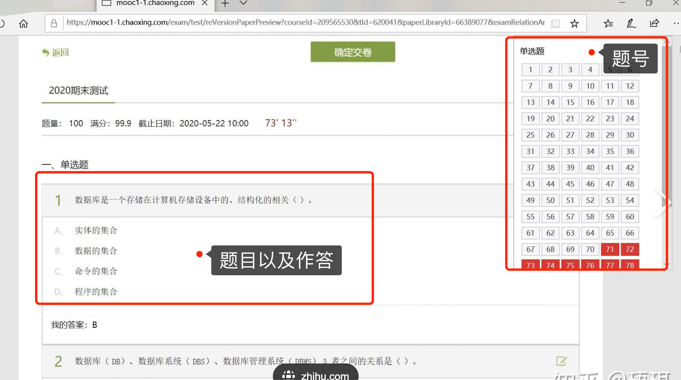Open reading view book icon
This screenshot has width=681, height=380.
[x=555, y=24]
